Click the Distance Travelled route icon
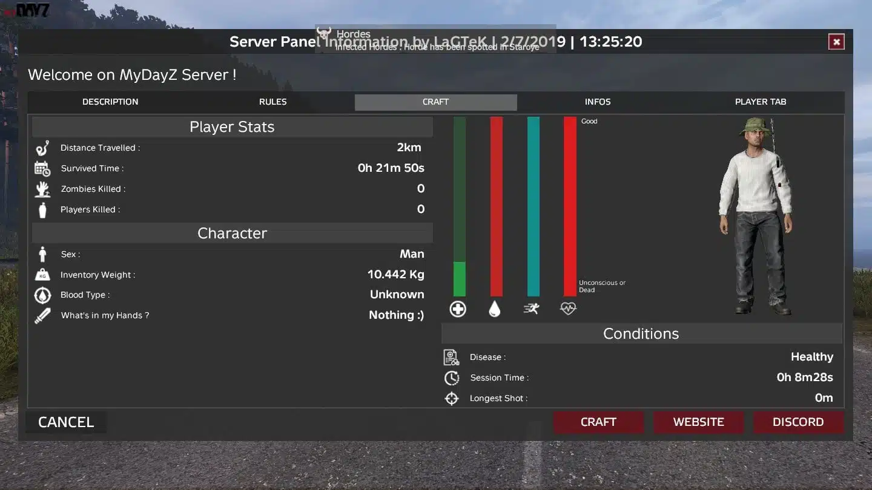 click(x=42, y=148)
